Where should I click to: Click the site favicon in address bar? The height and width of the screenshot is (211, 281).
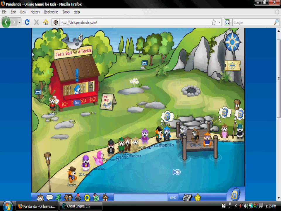[x=56, y=23]
